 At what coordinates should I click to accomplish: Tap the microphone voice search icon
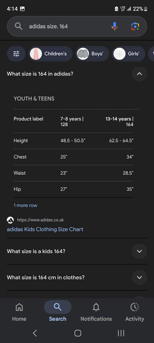[114, 26]
